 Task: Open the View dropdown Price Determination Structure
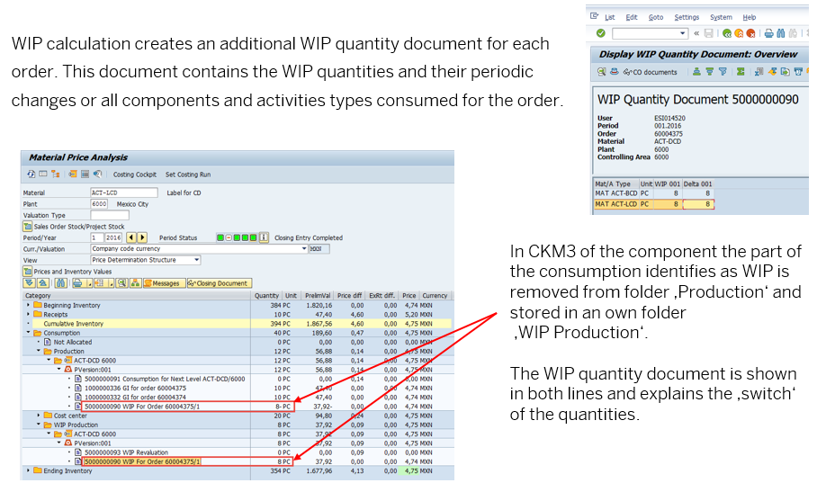tap(196, 260)
